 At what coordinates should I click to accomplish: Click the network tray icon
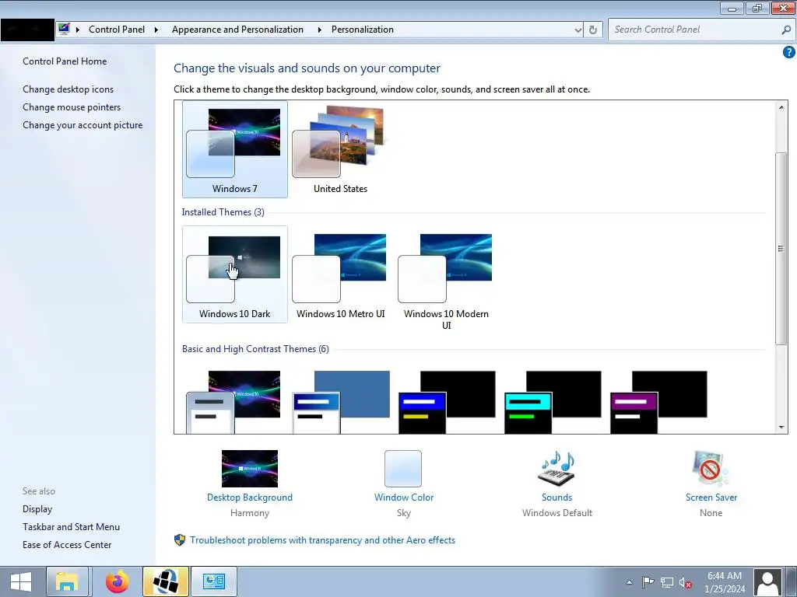[667, 582]
